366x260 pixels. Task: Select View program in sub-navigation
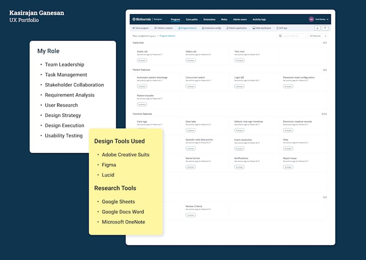coord(140,28)
